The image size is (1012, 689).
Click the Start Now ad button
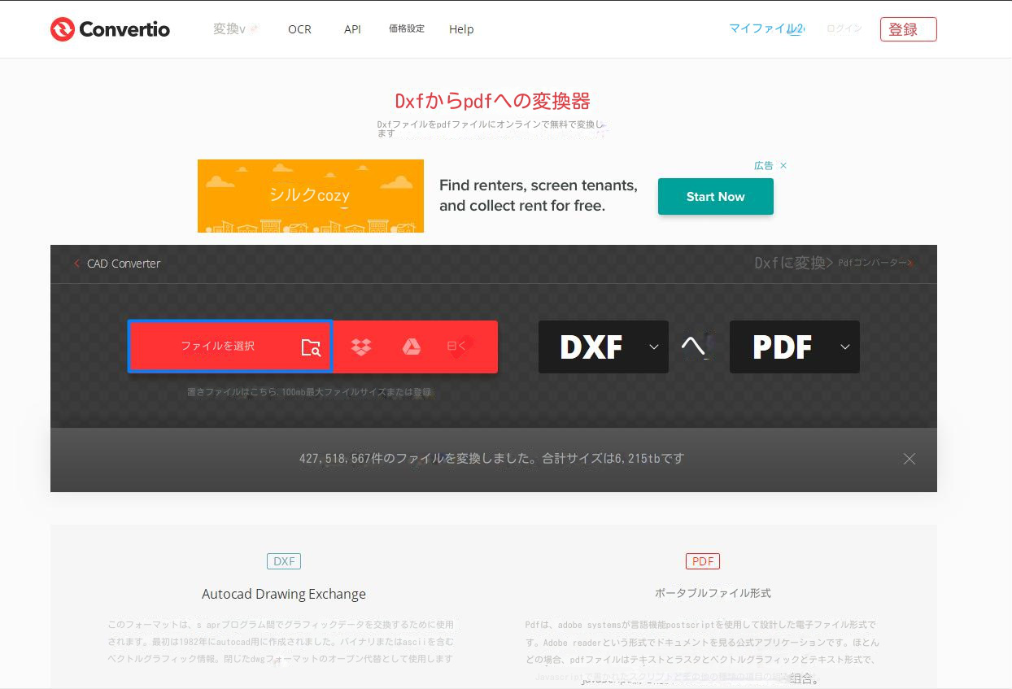pyautogui.click(x=716, y=197)
